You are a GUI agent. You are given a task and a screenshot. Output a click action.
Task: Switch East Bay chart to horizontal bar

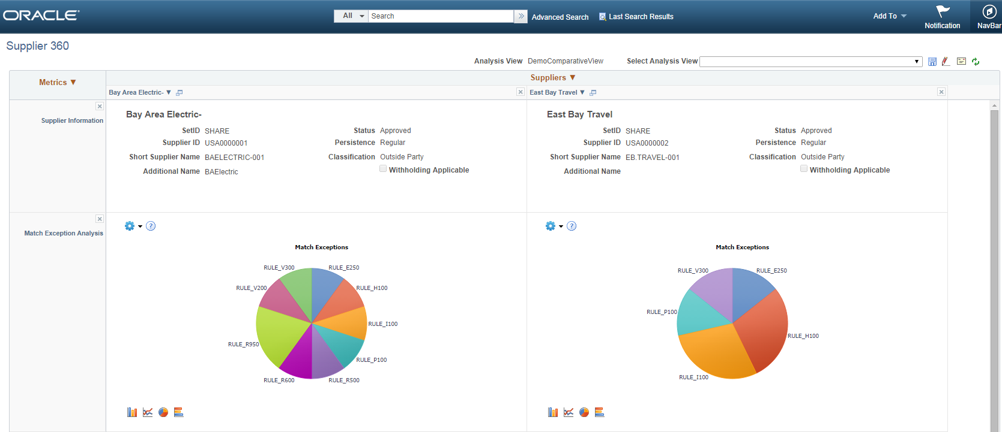click(x=600, y=412)
